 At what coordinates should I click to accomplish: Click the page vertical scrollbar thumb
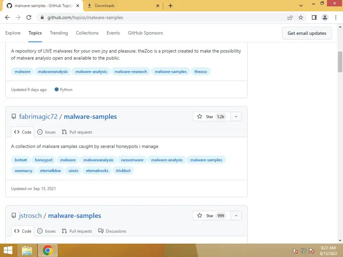click(x=340, y=62)
